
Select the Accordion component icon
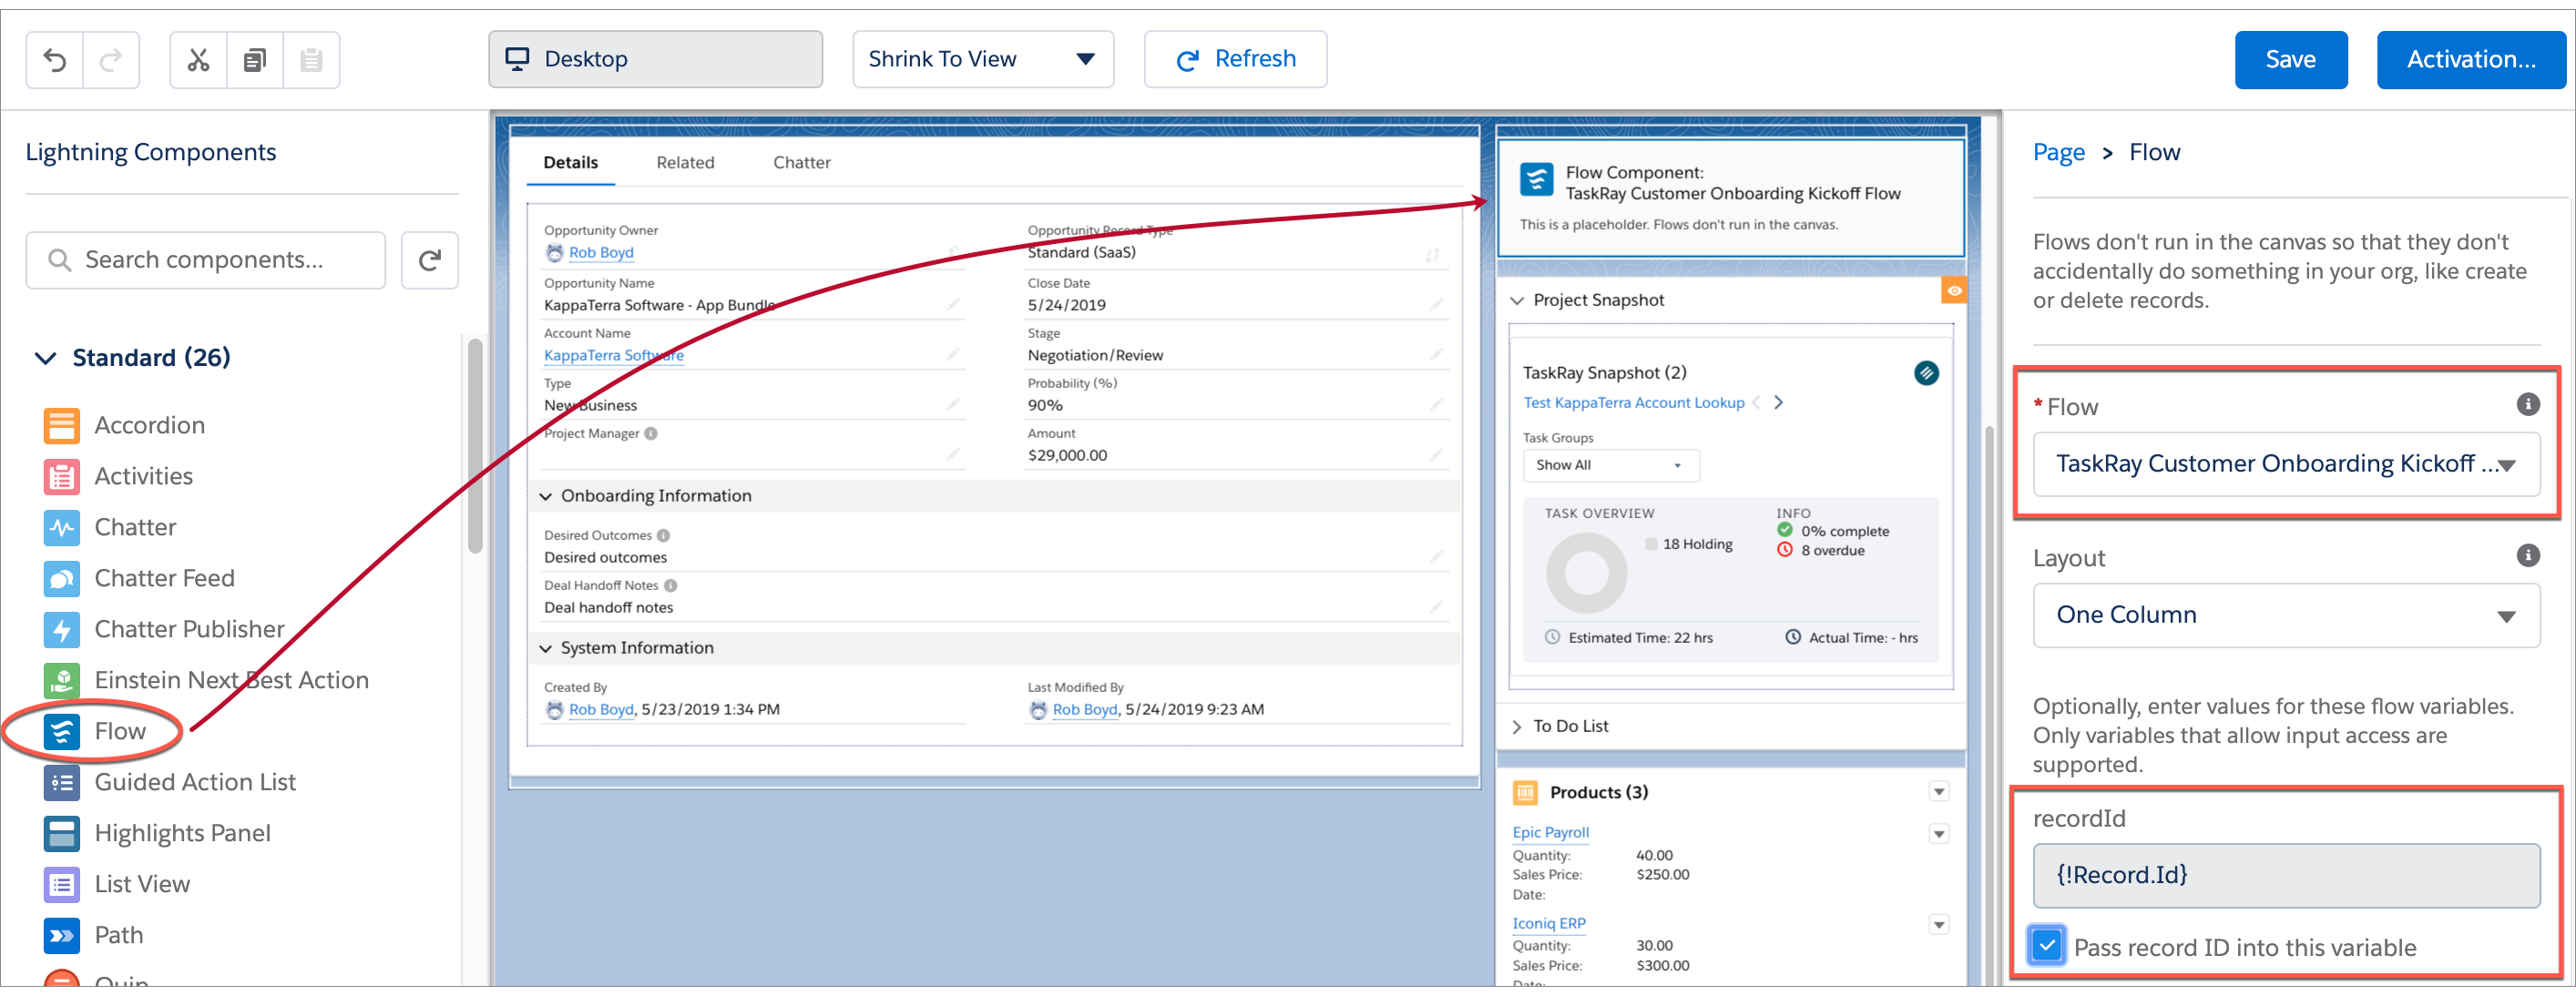pos(61,425)
